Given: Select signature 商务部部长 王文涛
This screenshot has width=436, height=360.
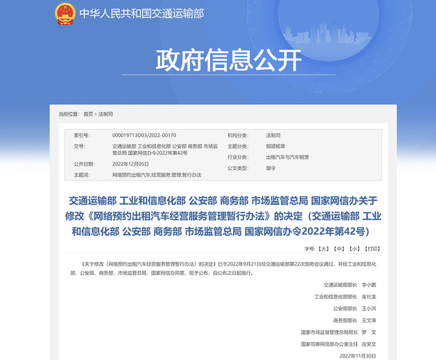Looking at the screenshot, I should coord(354,321).
